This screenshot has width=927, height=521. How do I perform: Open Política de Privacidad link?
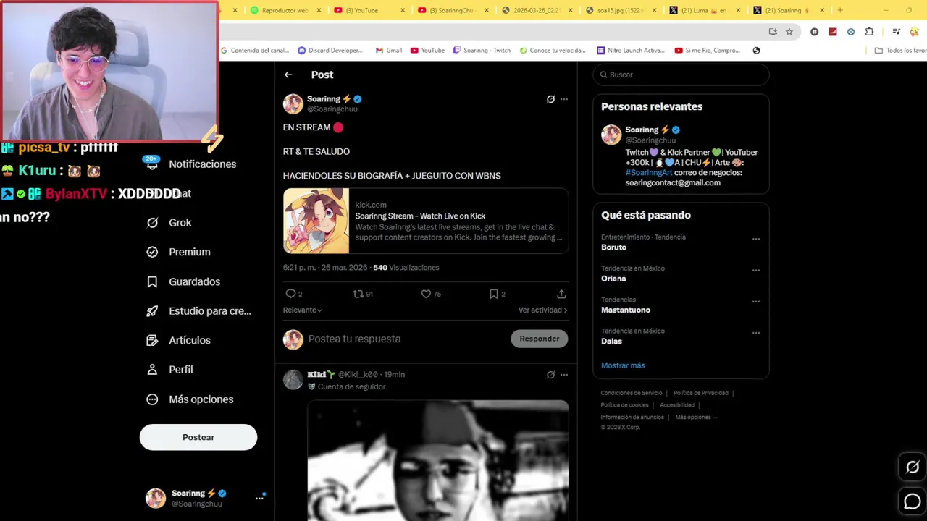(701, 393)
